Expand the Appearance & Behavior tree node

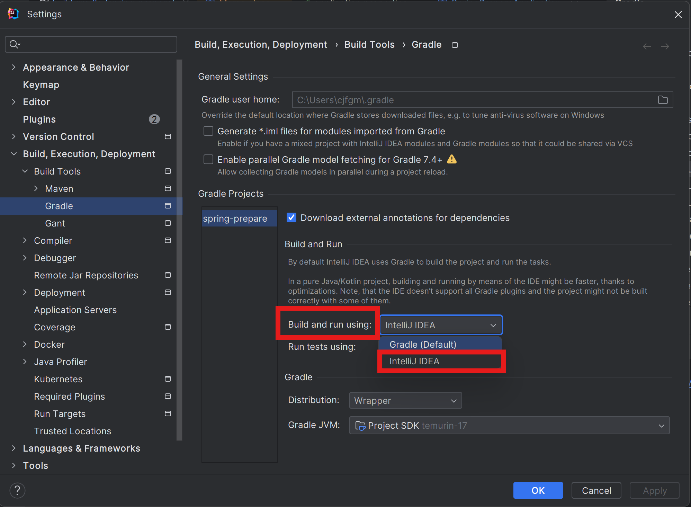(x=14, y=67)
